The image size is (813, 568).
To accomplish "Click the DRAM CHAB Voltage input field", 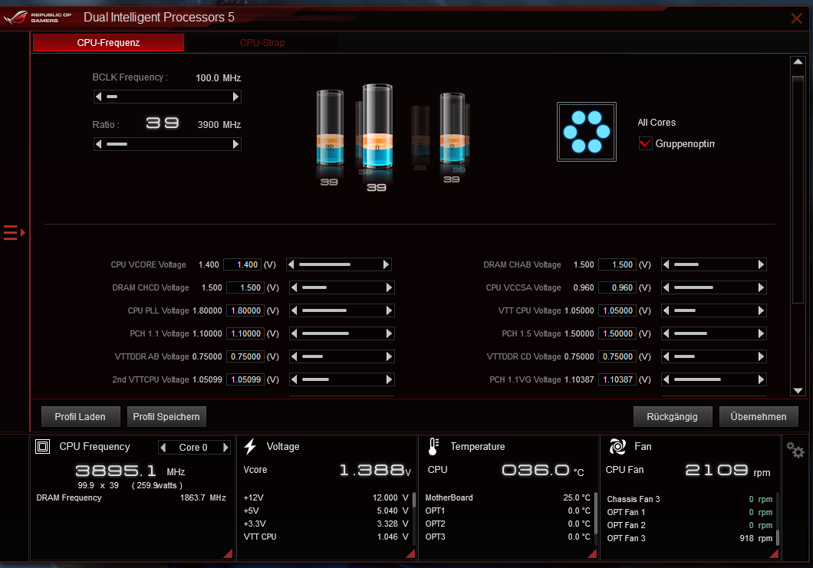I will coord(617,264).
